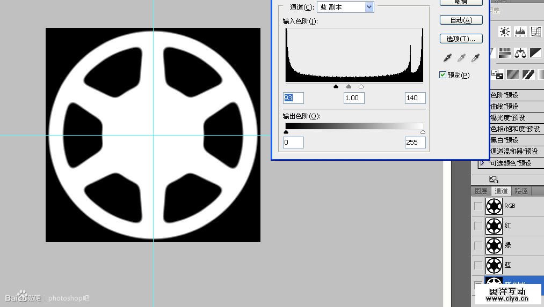
Task: Click the 1.00 gamma input field
Action: [x=354, y=98]
